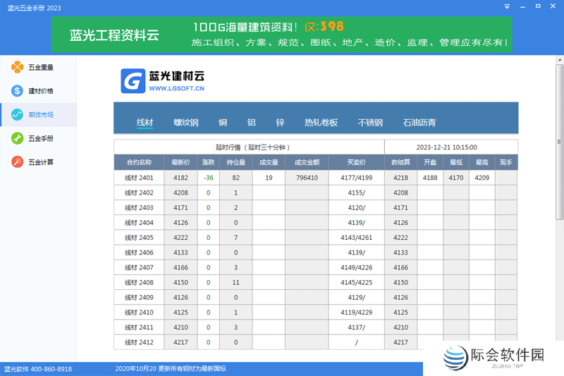Image resolution: width=564 pixels, height=376 pixels.
Task: Open the 五金手册 sidebar section
Action: 38,138
